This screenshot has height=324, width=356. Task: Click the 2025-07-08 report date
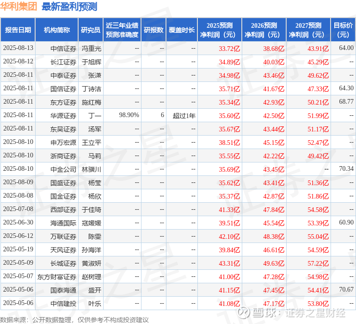(18, 209)
